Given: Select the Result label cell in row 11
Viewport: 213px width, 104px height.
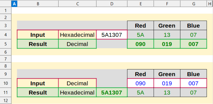Looking at the screenshot, I should coord(38,92).
